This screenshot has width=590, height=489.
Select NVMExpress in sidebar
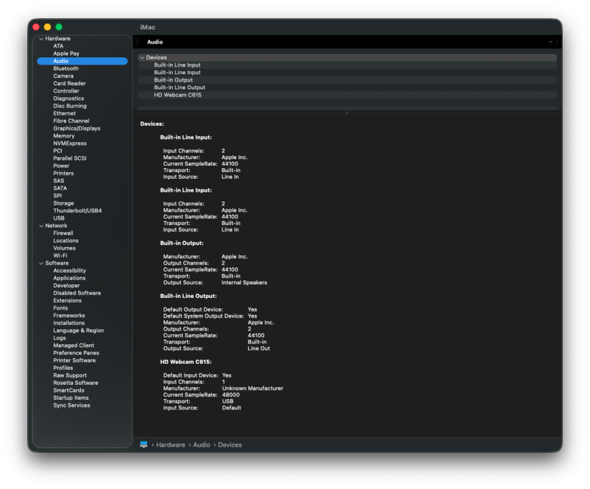pyautogui.click(x=70, y=143)
